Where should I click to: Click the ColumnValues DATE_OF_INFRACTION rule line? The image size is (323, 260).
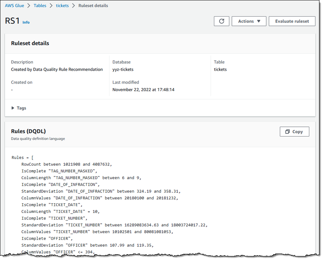tap(100, 198)
